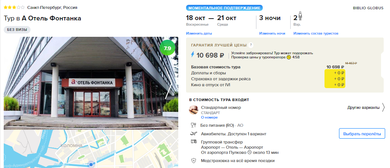Click the question mark help icon

pos(251,45)
